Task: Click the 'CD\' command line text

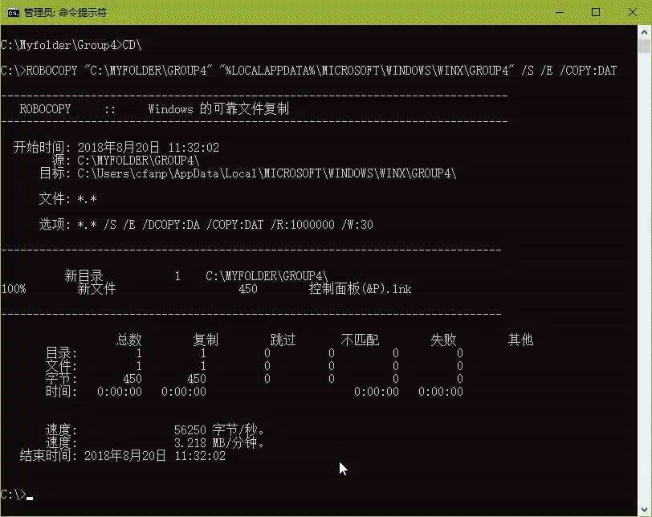Action: pos(132,45)
